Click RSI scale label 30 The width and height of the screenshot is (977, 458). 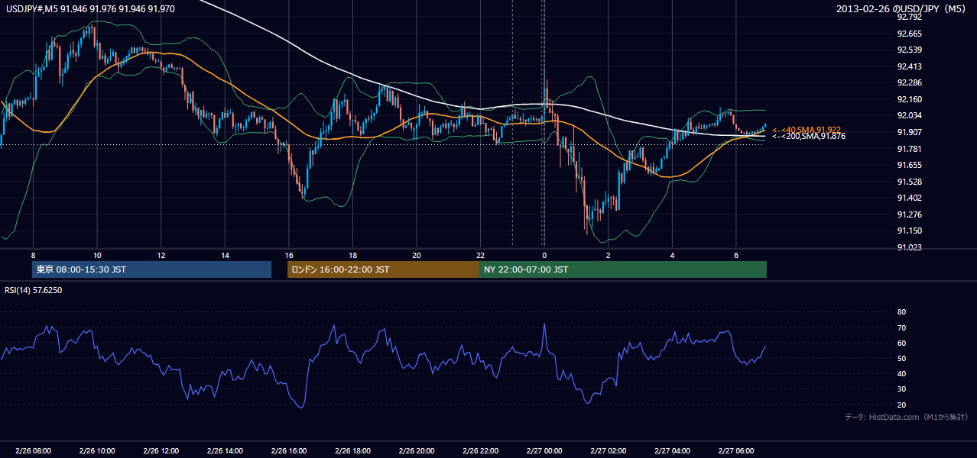(x=902, y=389)
